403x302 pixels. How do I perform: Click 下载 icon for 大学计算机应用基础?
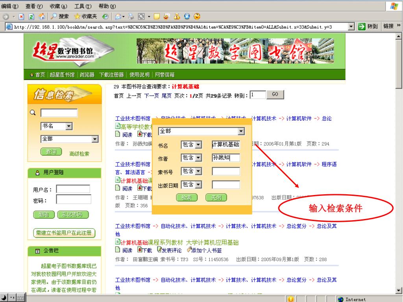(x=140, y=250)
